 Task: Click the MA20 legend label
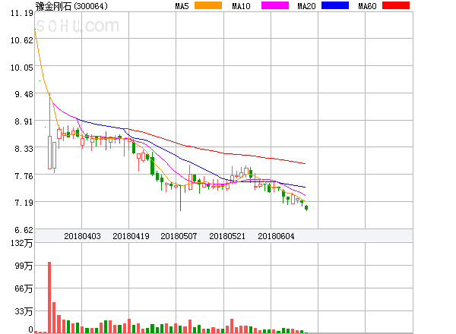pos(306,6)
